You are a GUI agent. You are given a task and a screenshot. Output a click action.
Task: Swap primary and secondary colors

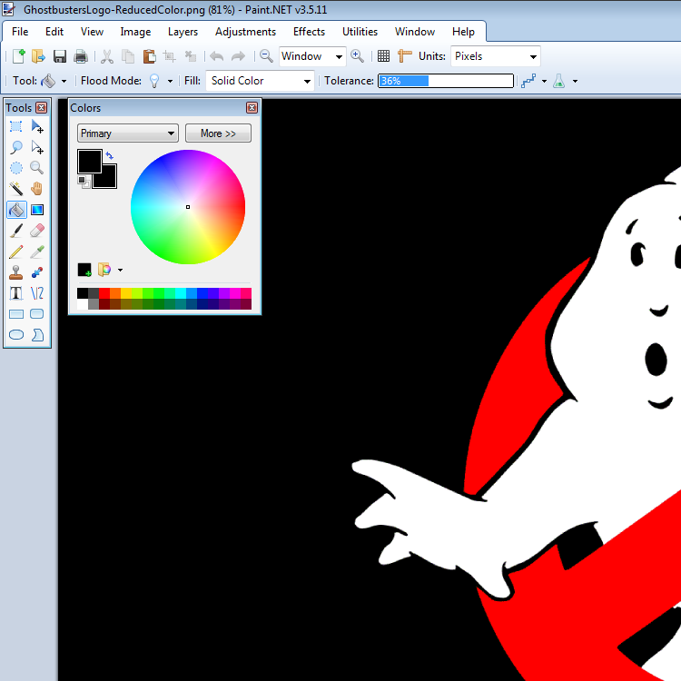tap(110, 155)
